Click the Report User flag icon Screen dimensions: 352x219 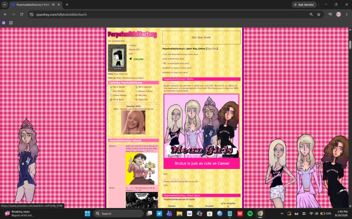136,100
